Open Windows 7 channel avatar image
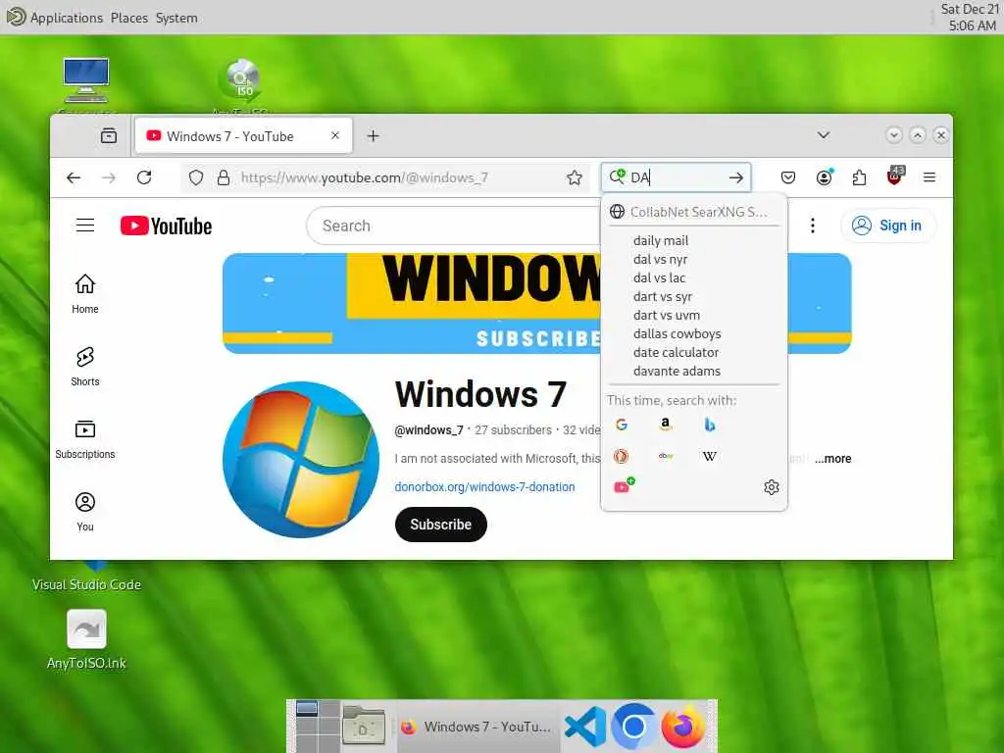The width and height of the screenshot is (1004, 753). pos(301,460)
